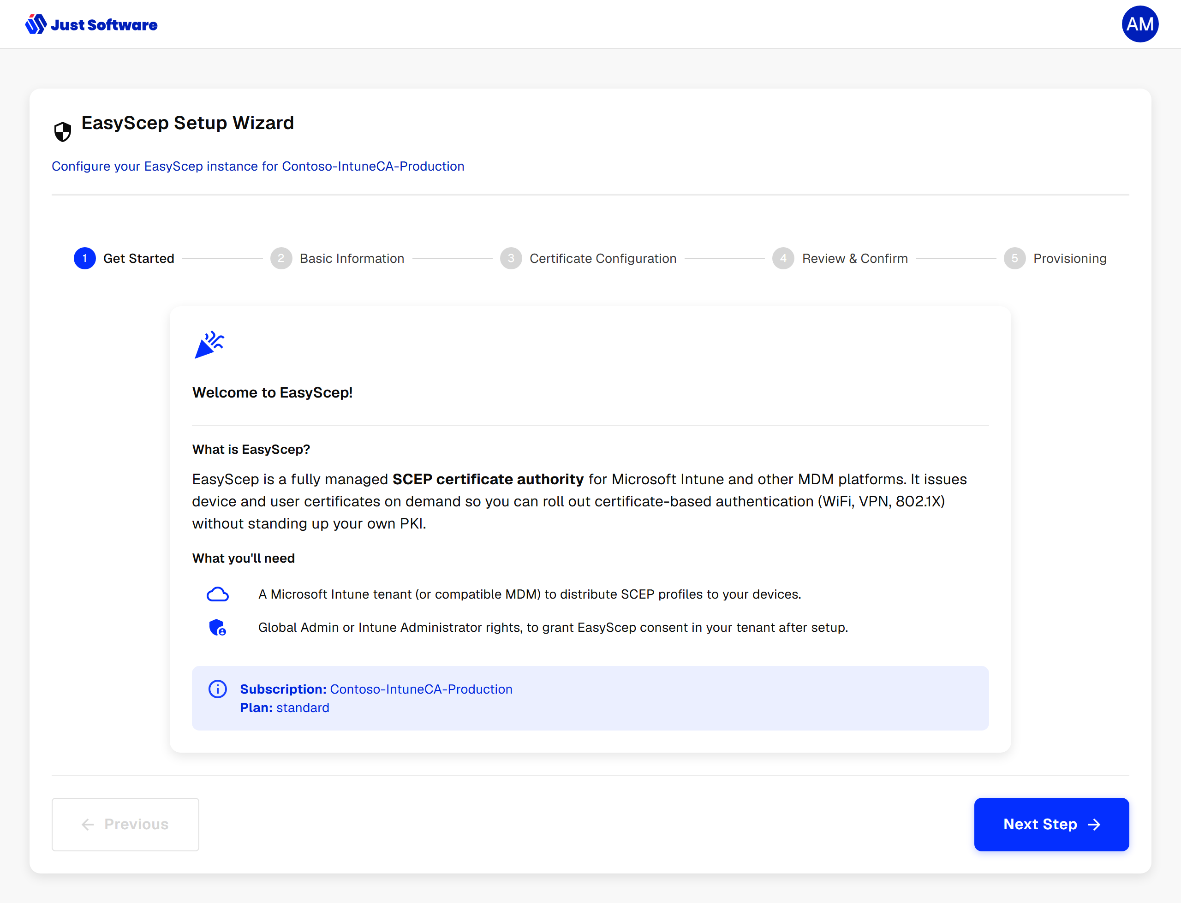Select step 2 circle for Basic Information

(281, 259)
